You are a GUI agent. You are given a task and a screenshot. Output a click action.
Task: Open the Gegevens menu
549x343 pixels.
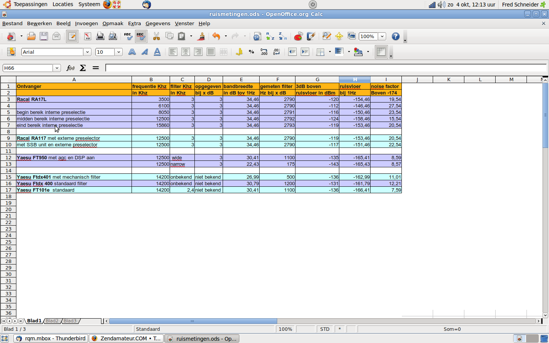158,23
